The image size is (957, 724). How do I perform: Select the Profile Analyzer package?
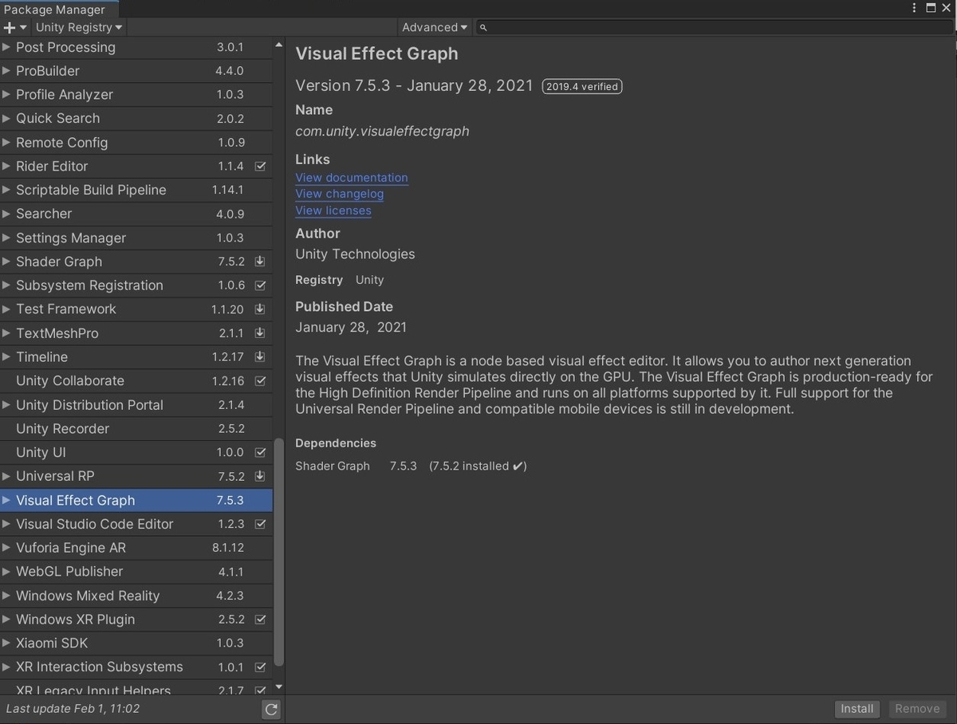[x=136, y=94]
